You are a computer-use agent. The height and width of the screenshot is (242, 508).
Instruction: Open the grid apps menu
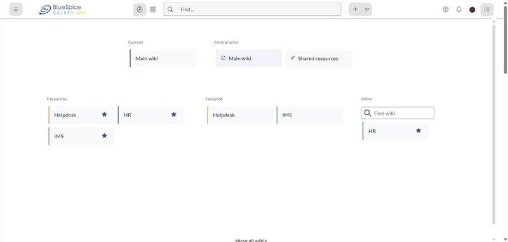153,10
